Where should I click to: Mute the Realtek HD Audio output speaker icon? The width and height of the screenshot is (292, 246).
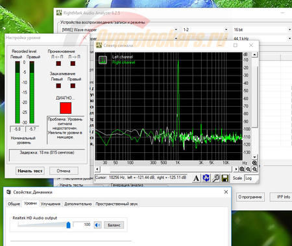click(x=97, y=225)
